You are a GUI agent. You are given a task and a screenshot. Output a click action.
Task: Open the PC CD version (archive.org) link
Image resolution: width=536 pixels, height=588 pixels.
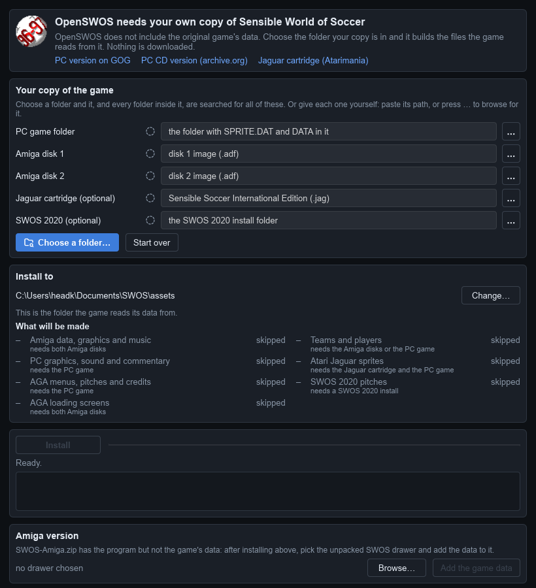(x=194, y=60)
